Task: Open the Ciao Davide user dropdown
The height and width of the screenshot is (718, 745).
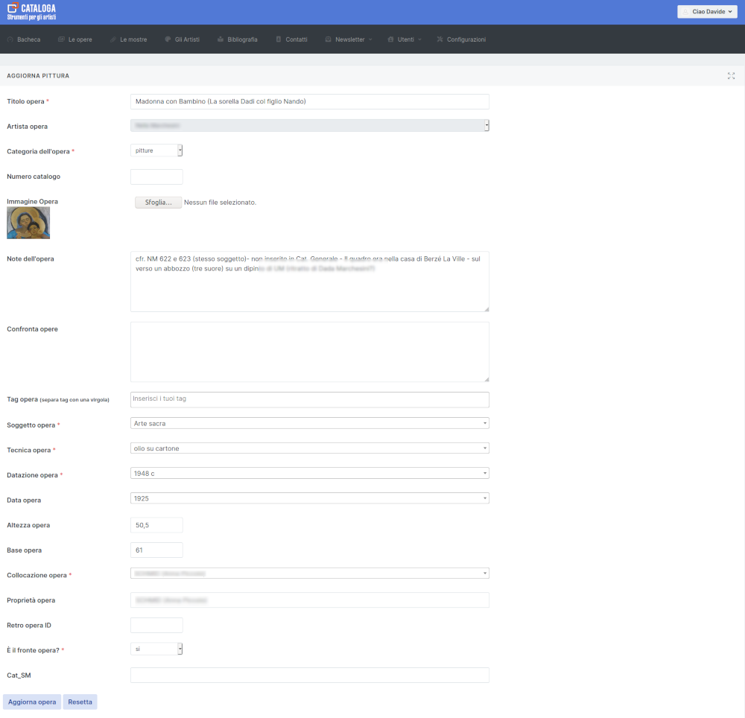Action: click(707, 12)
